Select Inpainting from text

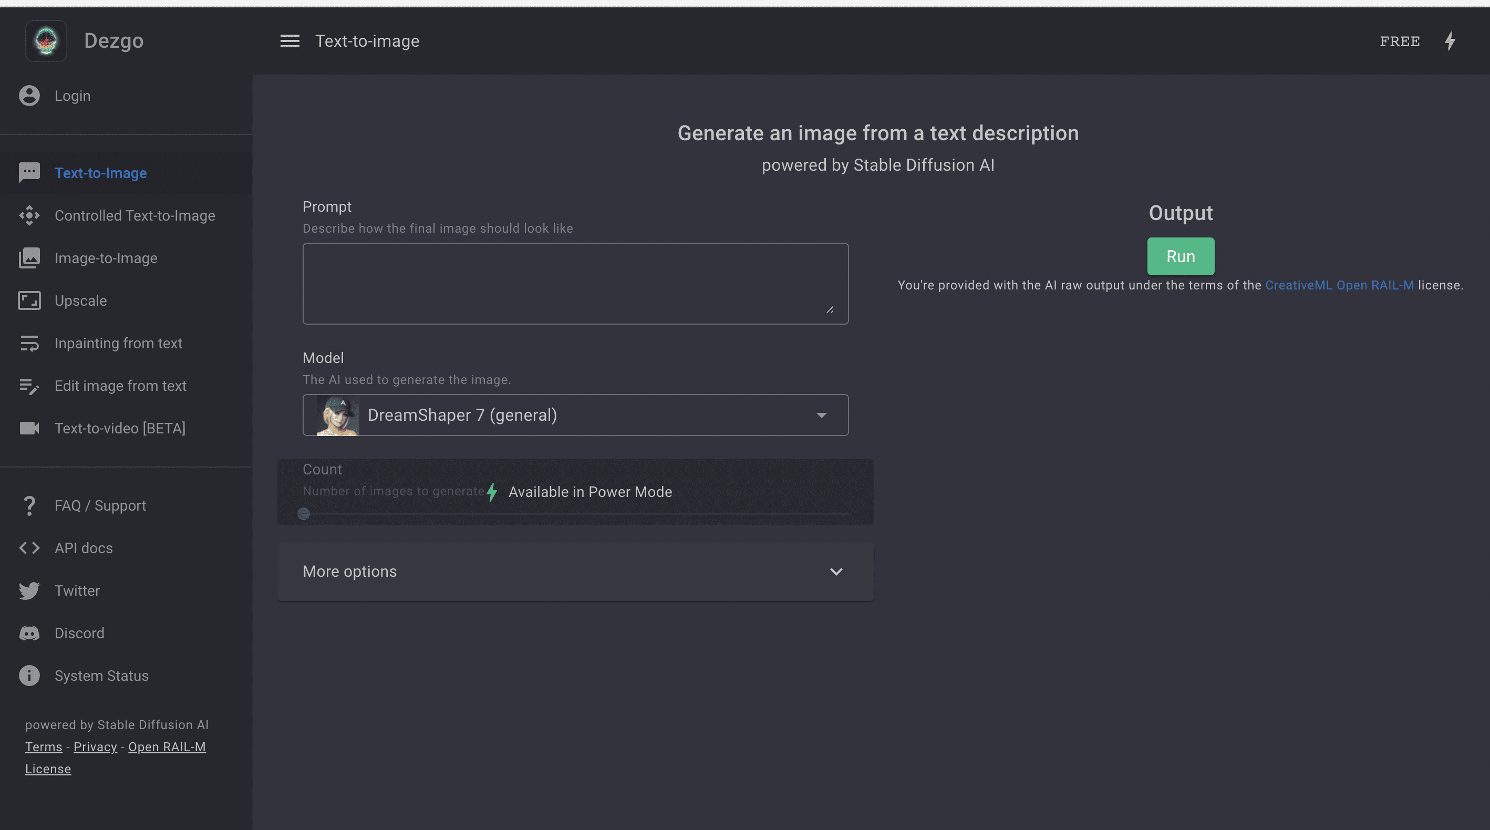pyautogui.click(x=118, y=344)
